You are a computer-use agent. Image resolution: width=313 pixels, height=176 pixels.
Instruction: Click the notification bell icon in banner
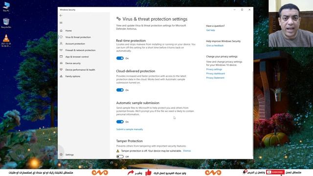245,172
